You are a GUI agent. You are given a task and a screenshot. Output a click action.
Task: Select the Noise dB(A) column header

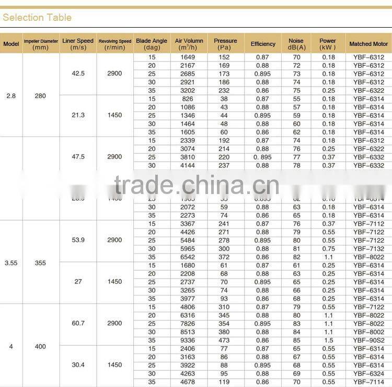click(296, 44)
